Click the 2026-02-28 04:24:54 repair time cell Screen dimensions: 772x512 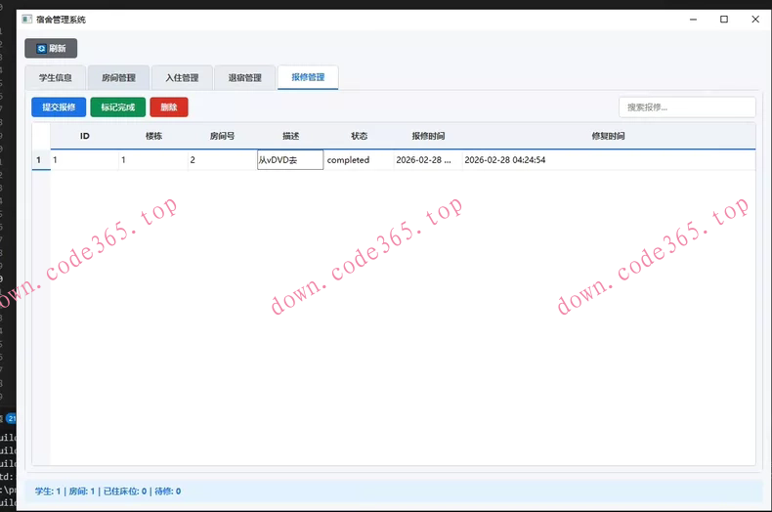pyautogui.click(x=609, y=160)
